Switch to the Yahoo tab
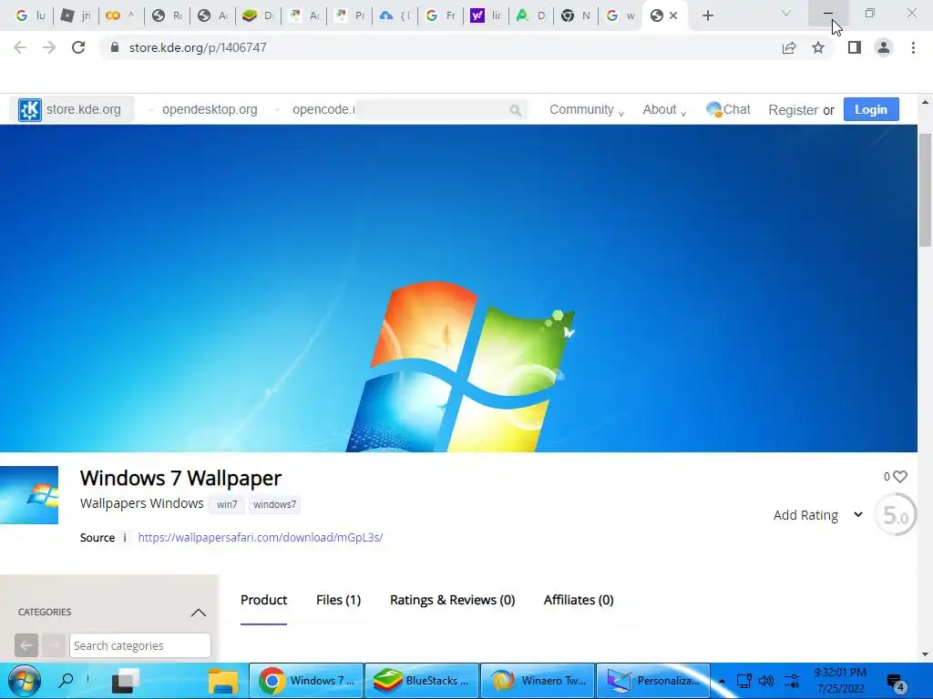 486,15
